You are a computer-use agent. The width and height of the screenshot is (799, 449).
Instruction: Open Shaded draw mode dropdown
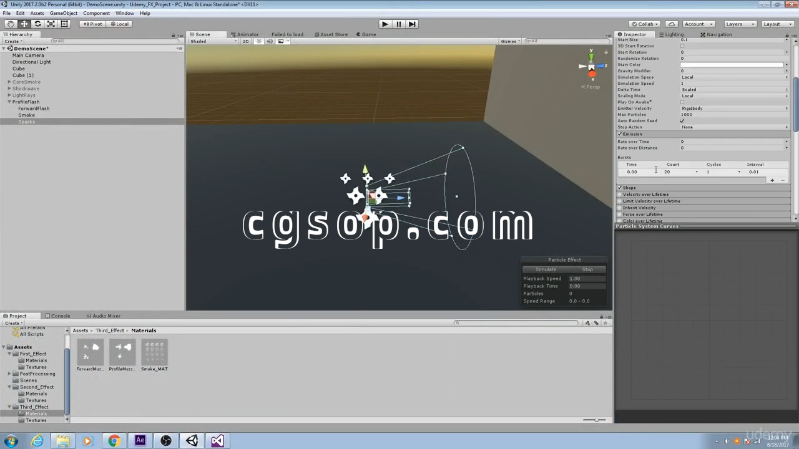point(213,41)
